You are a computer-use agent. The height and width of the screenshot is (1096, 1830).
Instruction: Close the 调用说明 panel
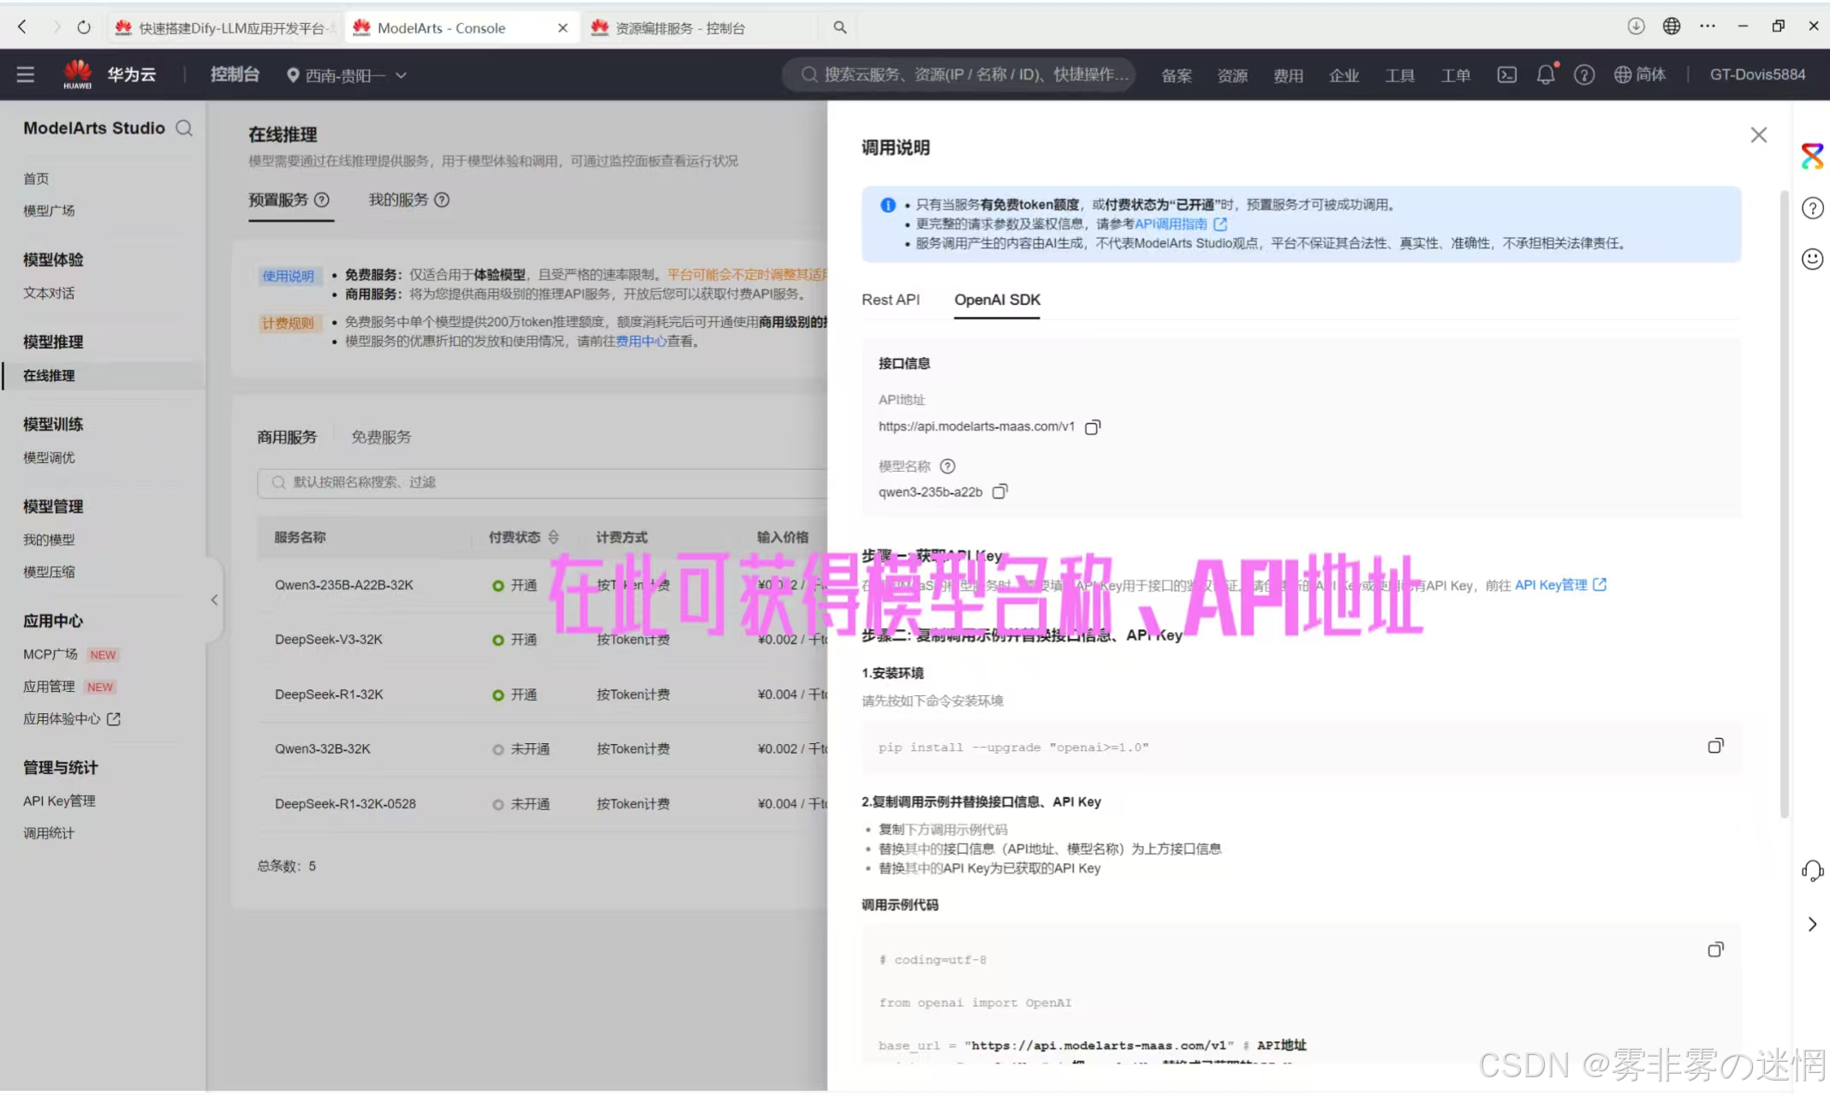click(x=1759, y=135)
